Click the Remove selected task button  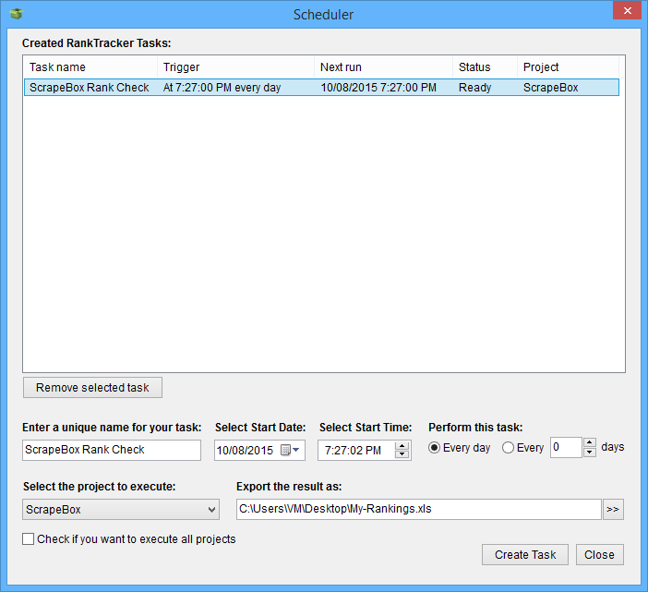tap(92, 388)
